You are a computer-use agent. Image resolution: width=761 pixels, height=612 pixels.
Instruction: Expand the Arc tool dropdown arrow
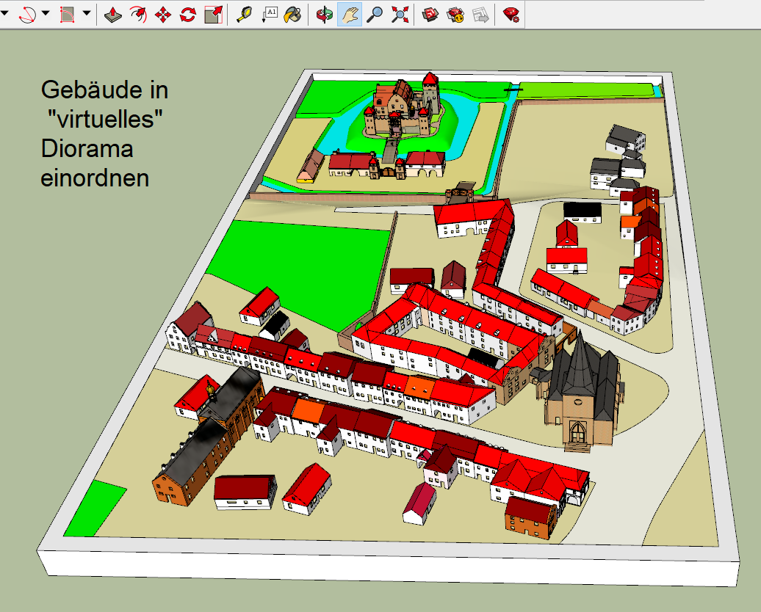(46, 14)
